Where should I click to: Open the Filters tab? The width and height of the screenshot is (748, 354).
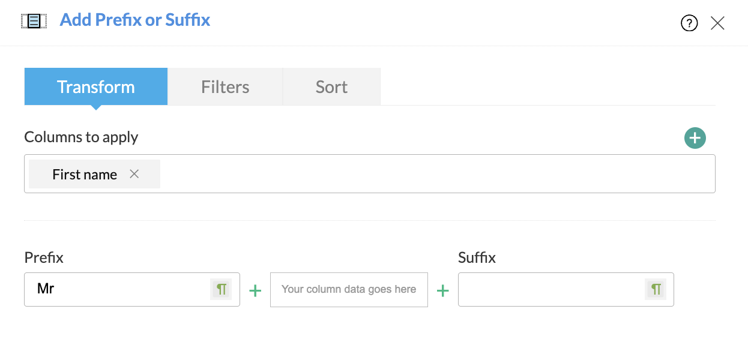tap(225, 87)
